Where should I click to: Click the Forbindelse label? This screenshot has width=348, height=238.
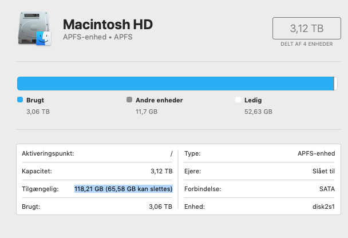(203, 189)
